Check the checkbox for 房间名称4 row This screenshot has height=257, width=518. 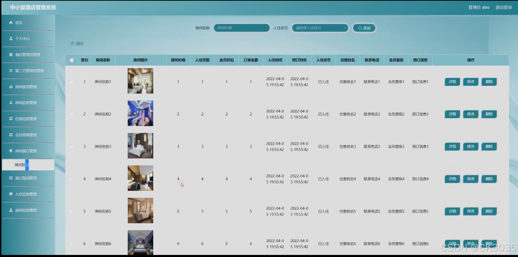(x=71, y=179)
